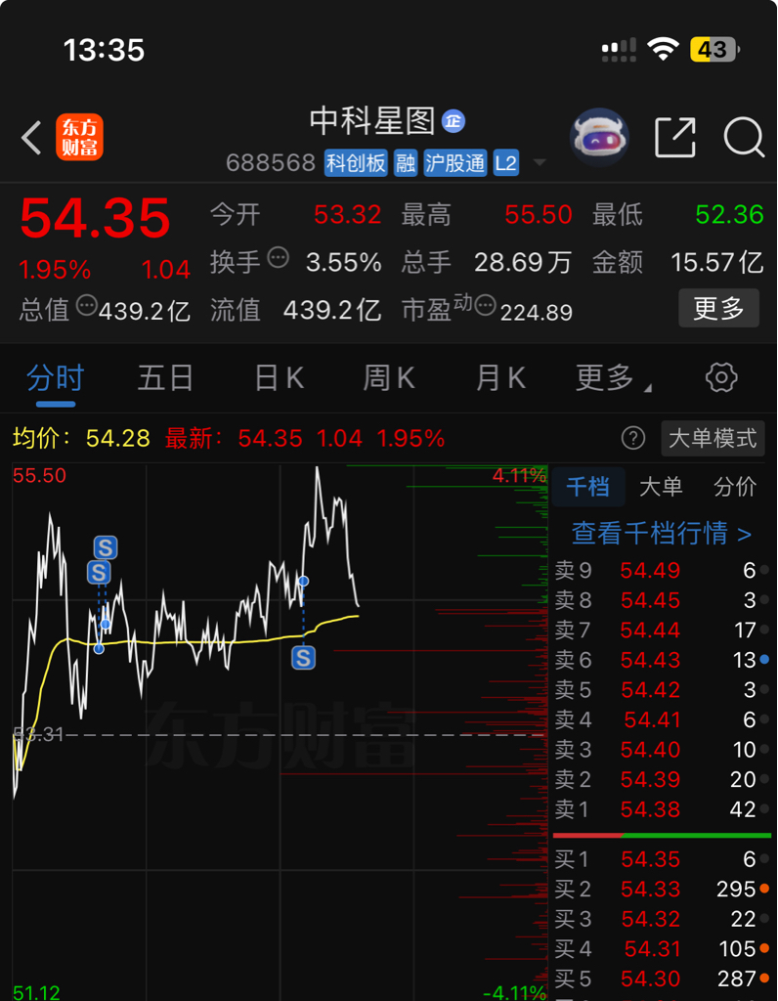
Task: Select the 卖1 row at 54.38
Action: tap(662, 809)
